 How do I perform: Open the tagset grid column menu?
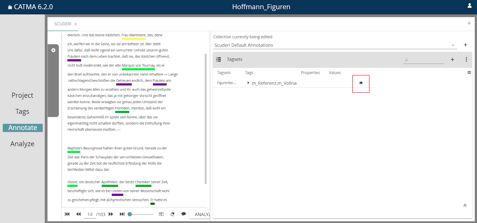[x=469, y=72]
